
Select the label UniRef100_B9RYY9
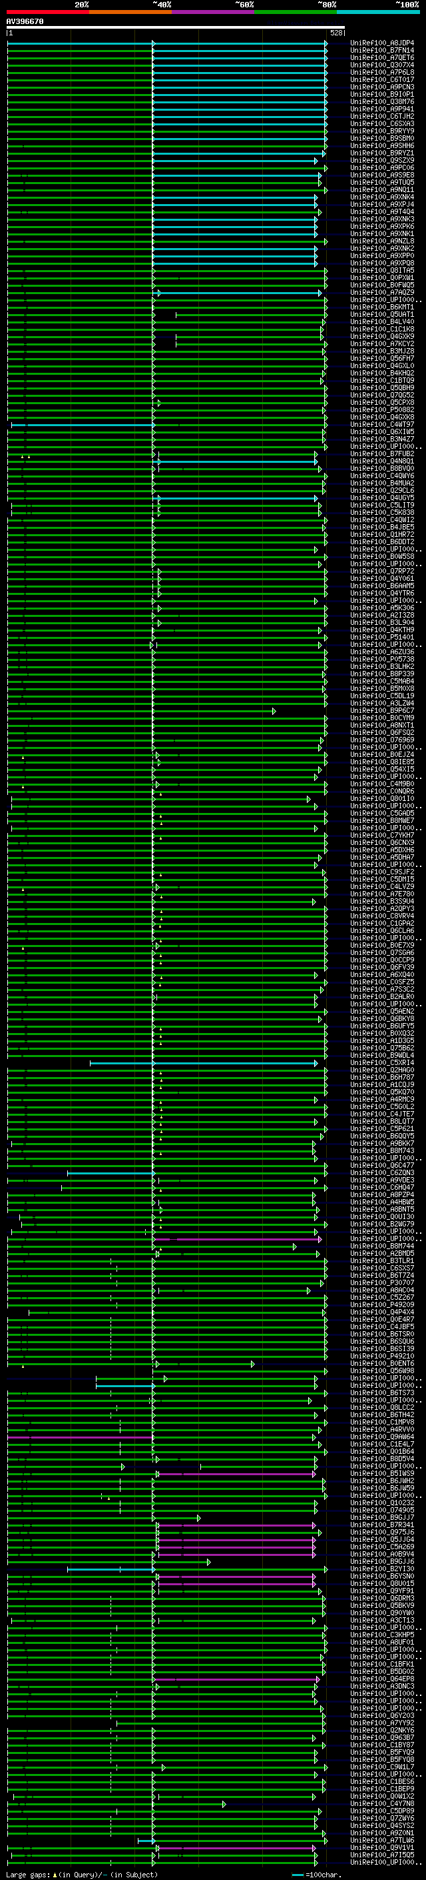[382, 131]
